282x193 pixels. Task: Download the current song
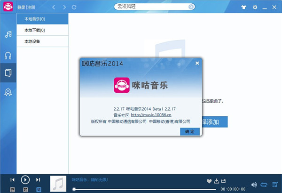217,181
